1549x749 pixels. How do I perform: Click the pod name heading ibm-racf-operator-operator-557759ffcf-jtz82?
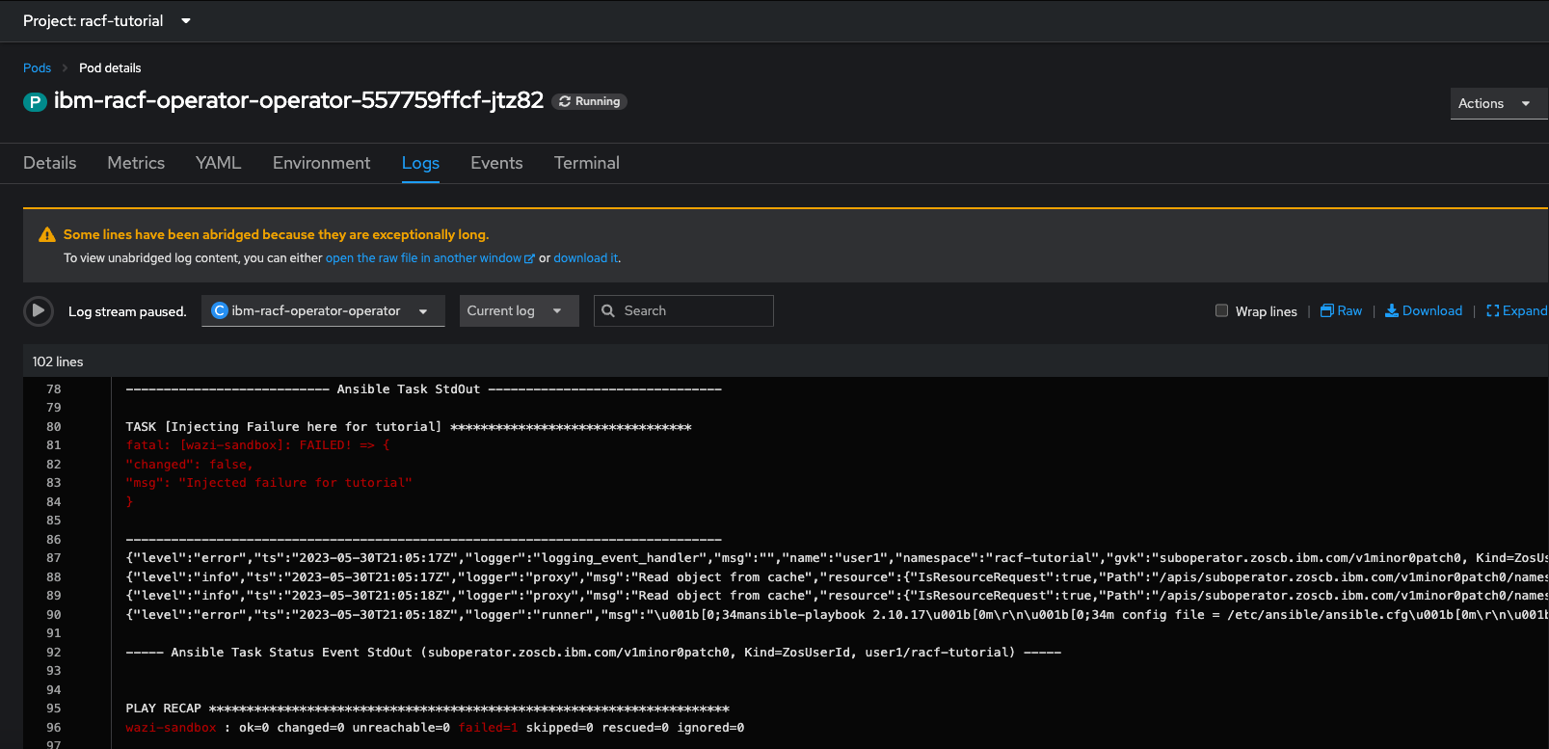(x=299, y=100)
